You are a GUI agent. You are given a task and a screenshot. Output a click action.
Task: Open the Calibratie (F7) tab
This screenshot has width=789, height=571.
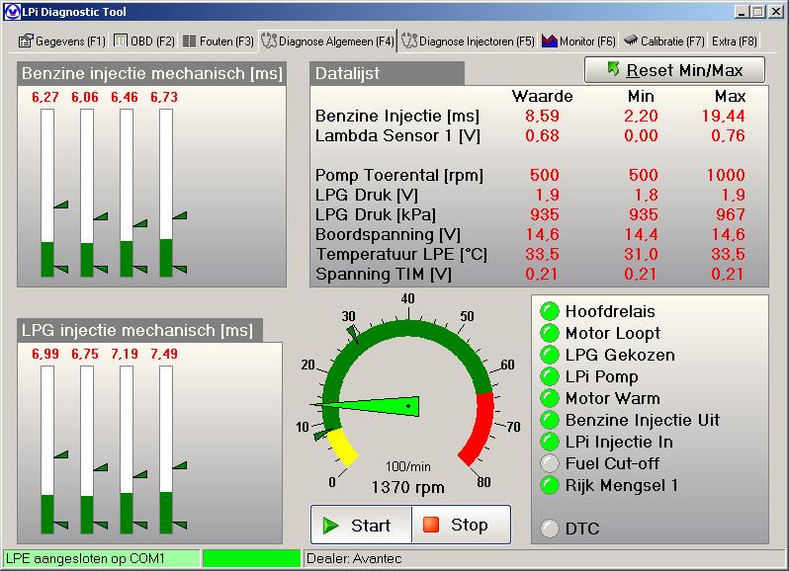tap(663, 41)
